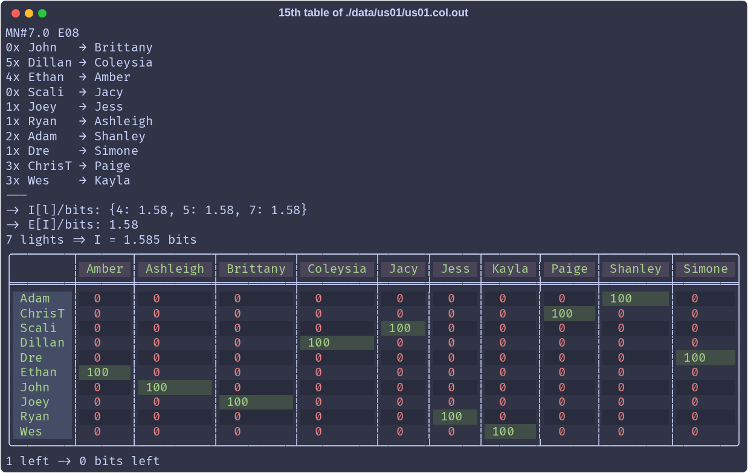Click the Scali row label

42,328
